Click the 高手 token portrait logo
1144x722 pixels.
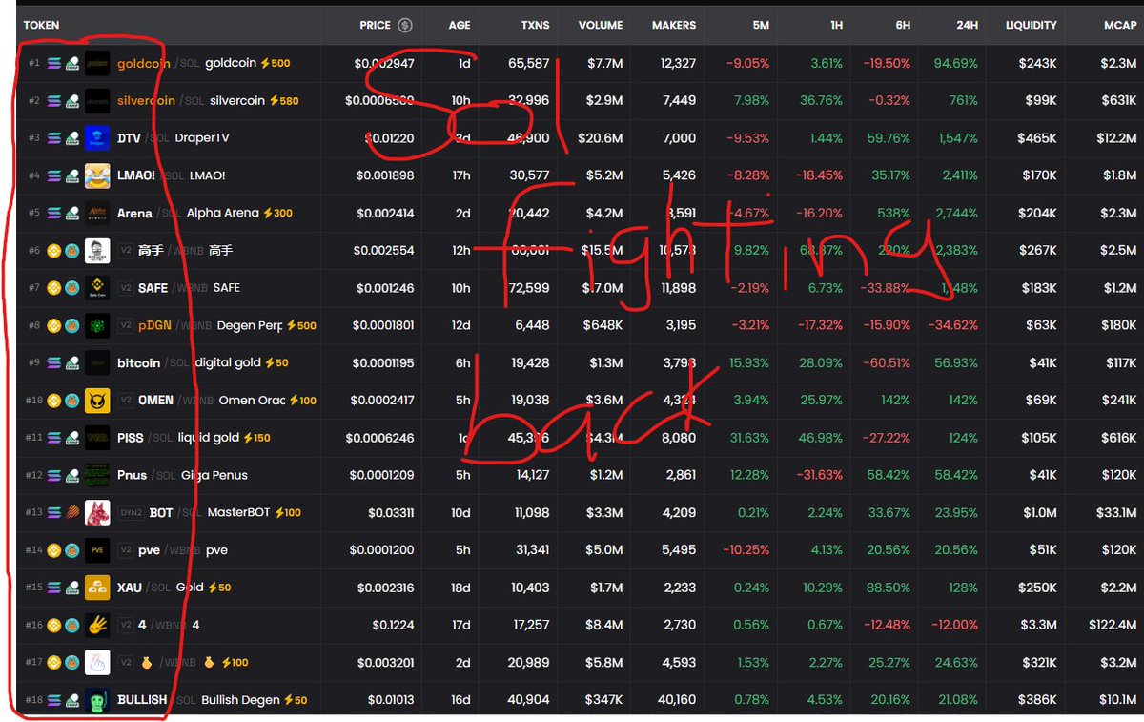[97, 251]
